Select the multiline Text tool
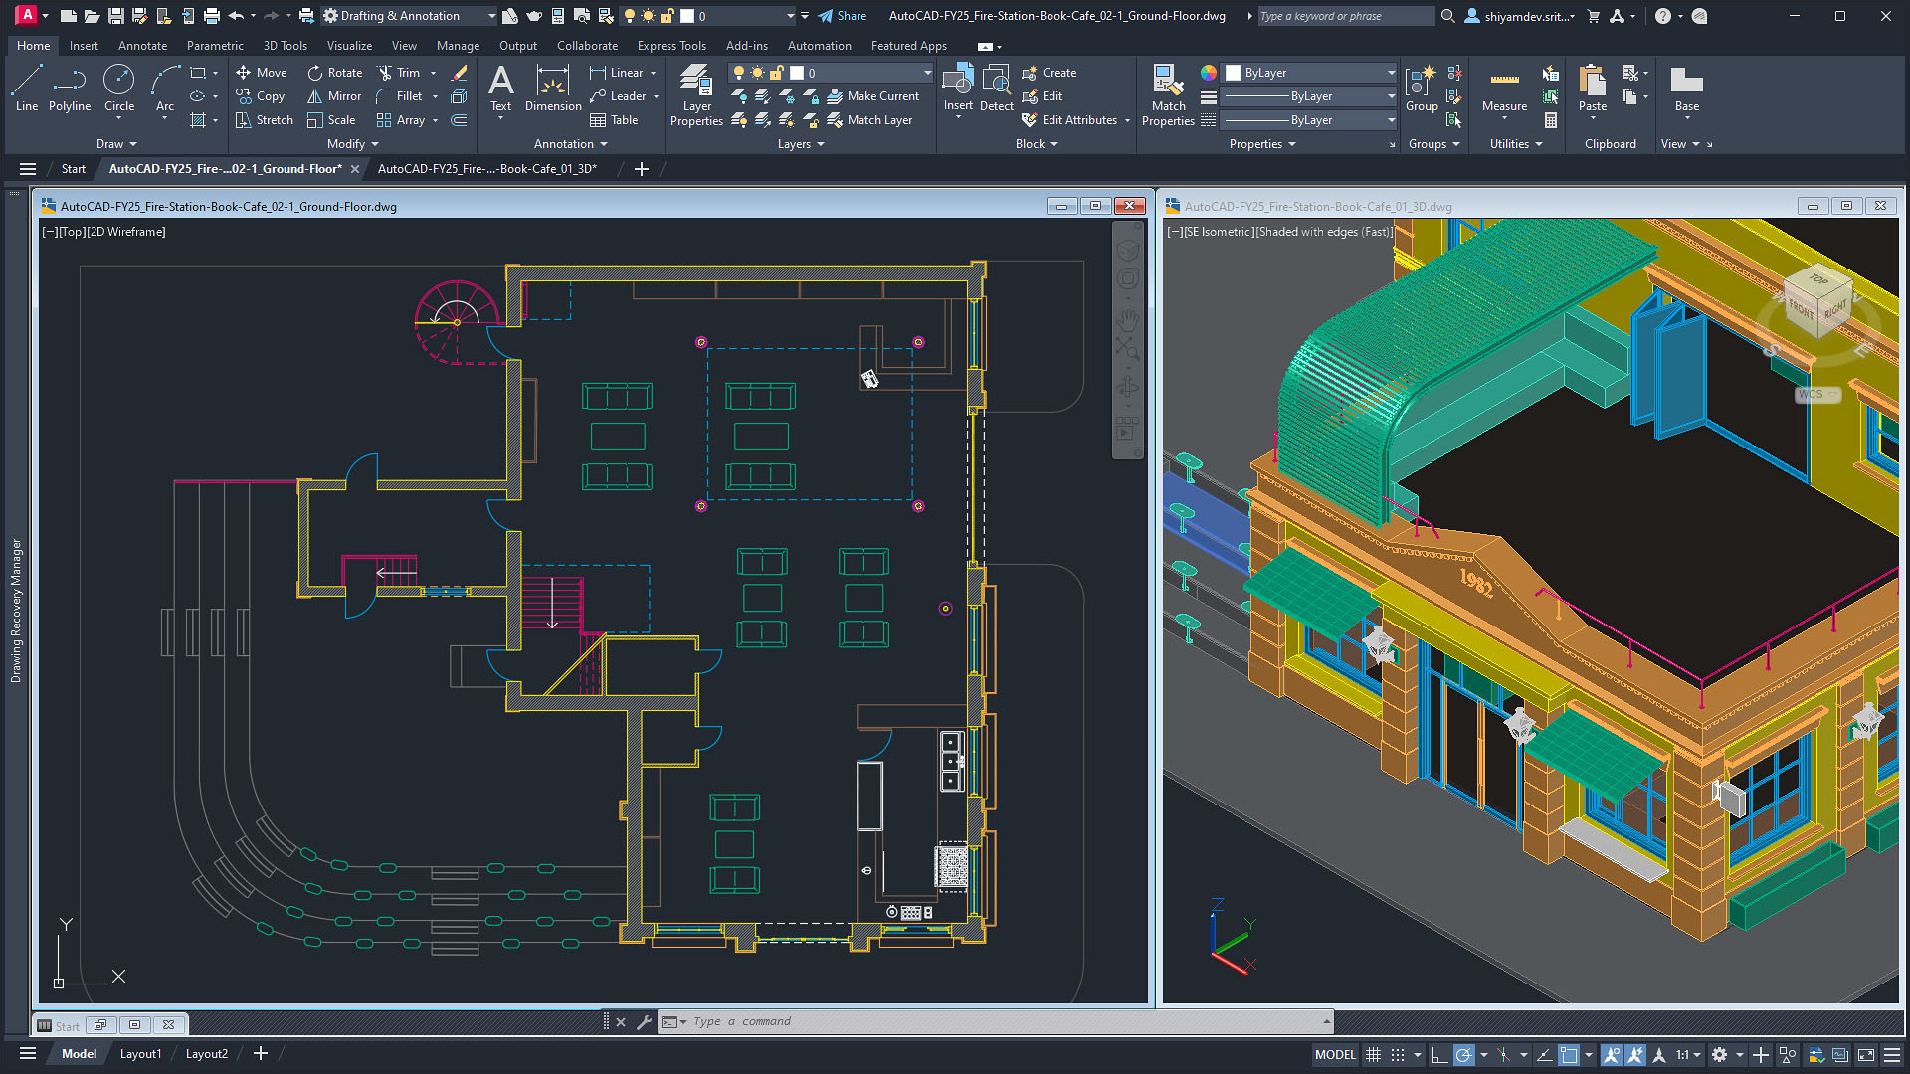This screenshot has width=1910, height=1074. 500,89
